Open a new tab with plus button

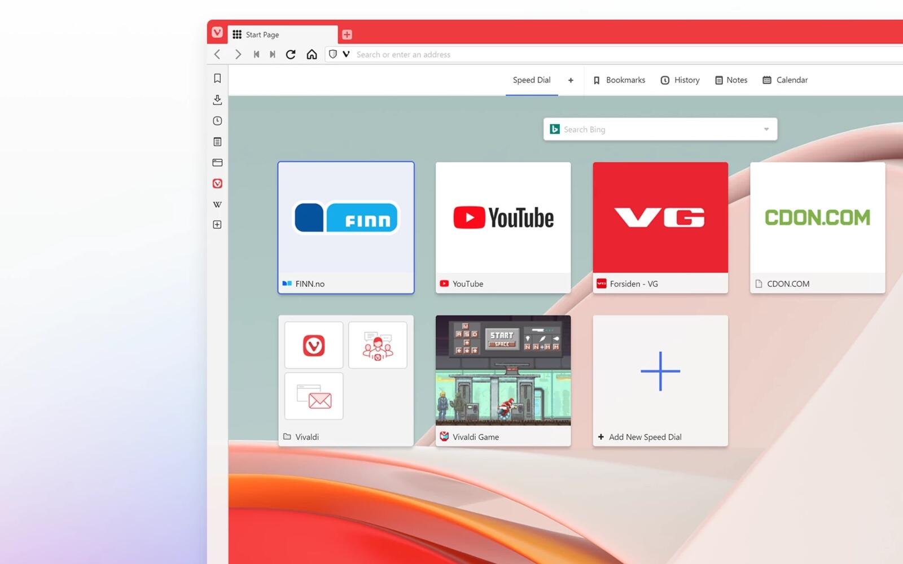tap(347, 34)
